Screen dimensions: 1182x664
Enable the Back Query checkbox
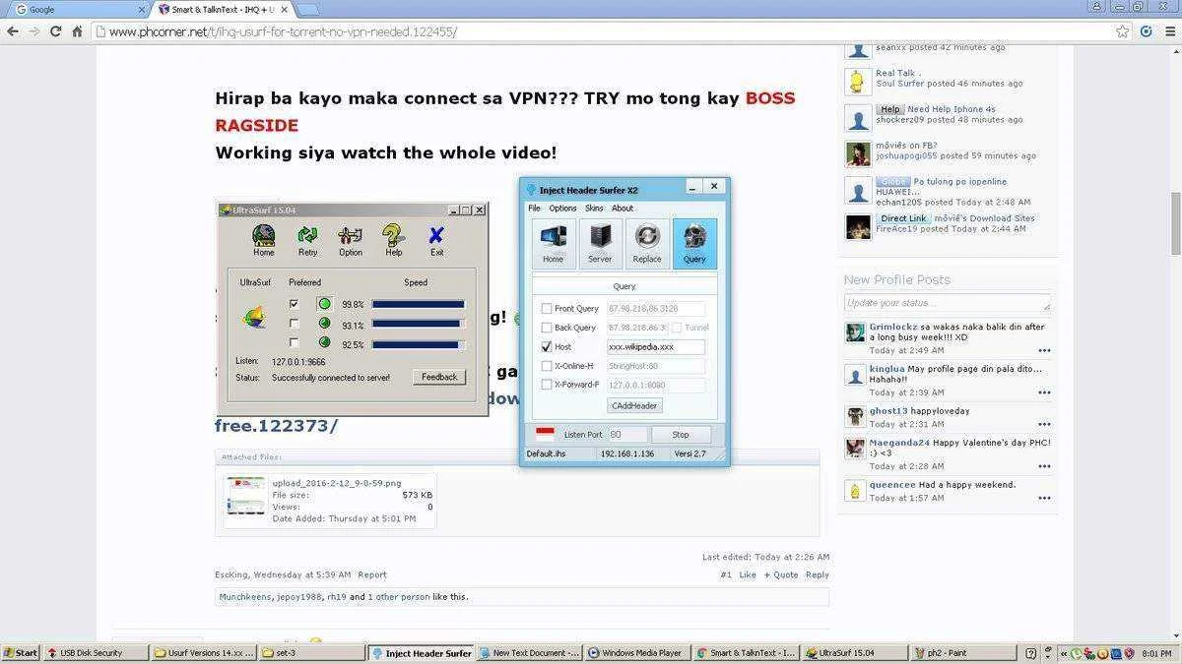(547, 328)
